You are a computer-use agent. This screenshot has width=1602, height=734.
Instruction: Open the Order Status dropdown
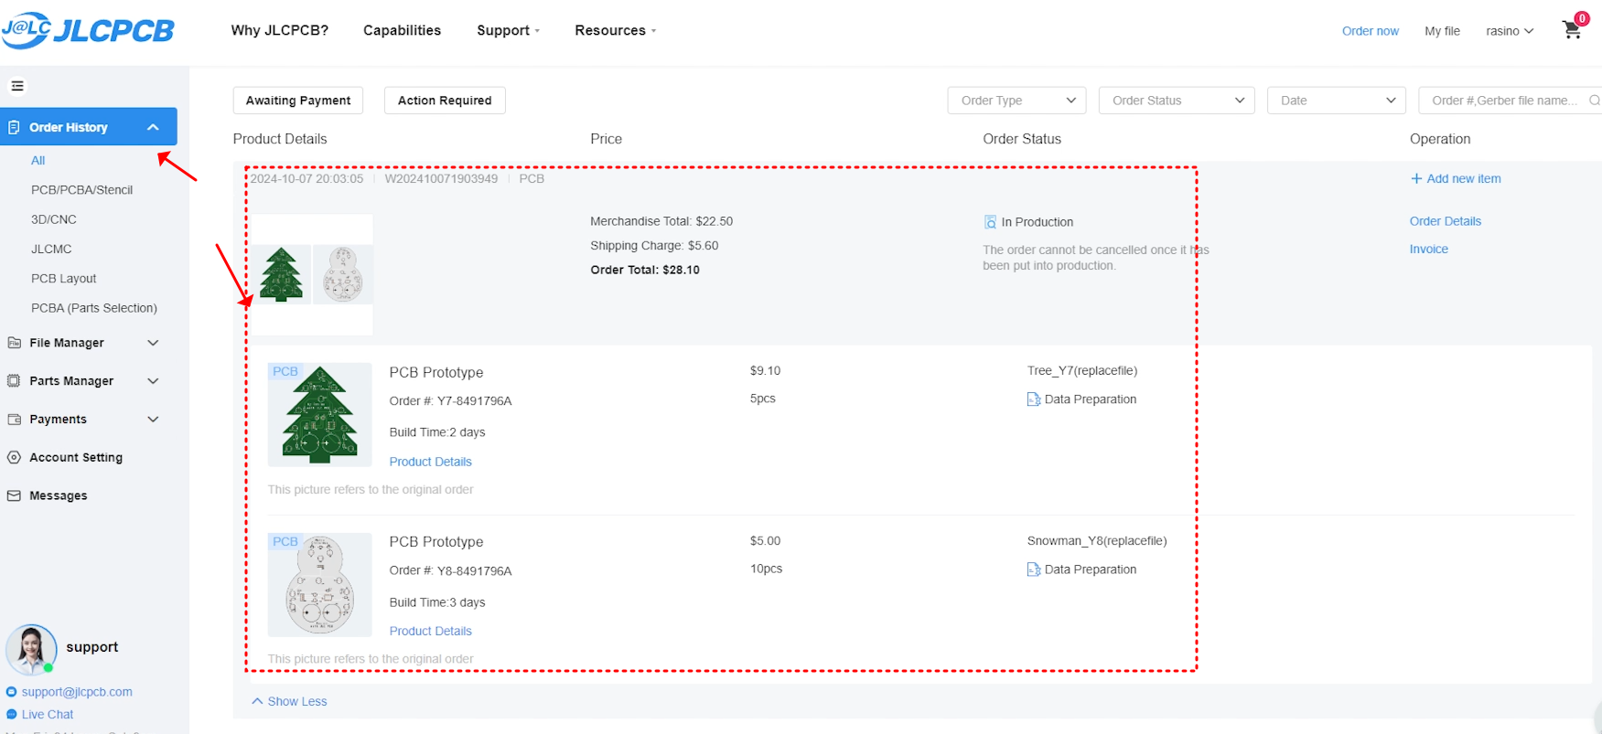1177,101
